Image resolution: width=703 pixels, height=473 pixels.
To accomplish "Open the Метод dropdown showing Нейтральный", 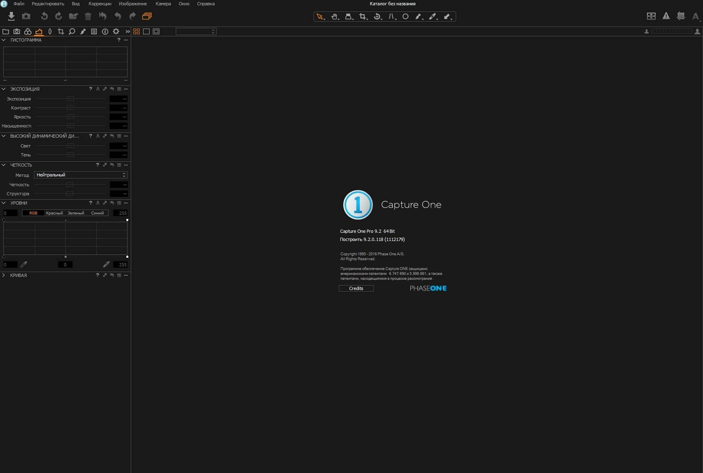I will pyautogui.click(x=81, y=175).
